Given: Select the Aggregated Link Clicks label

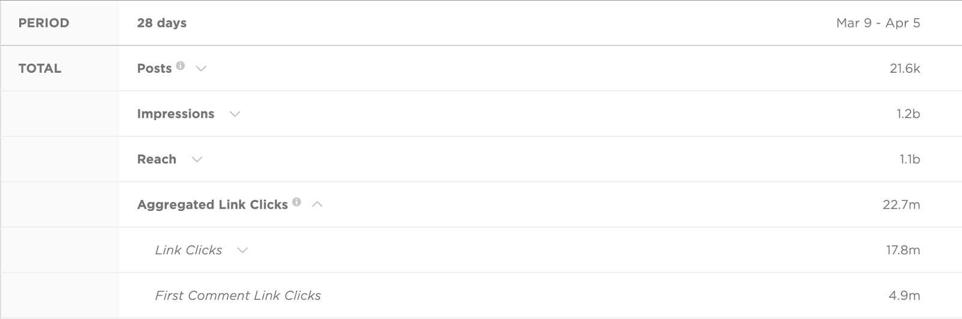Looking at the screenshot, I should tap(213, 205).
